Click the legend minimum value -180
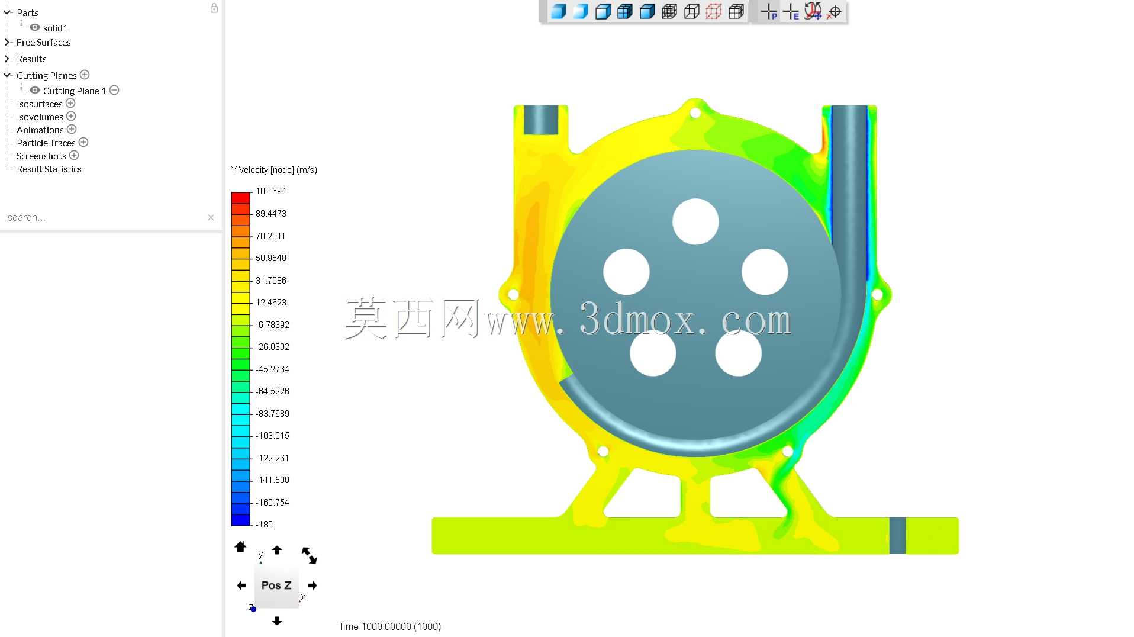The width and height of the screenshot is (1134, 637). pos(265,525)
